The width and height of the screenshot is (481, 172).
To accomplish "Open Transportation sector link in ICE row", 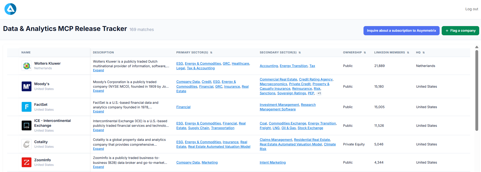I will (x=223, y=128).
